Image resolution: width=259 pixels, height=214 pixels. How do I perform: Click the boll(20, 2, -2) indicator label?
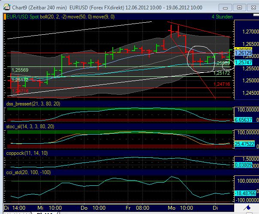(53, 17)
